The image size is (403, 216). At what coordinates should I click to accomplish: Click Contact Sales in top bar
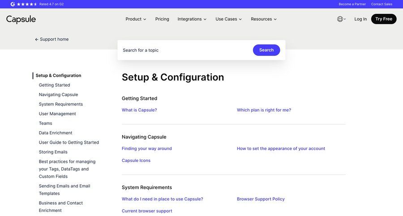(x=382, y=4)
